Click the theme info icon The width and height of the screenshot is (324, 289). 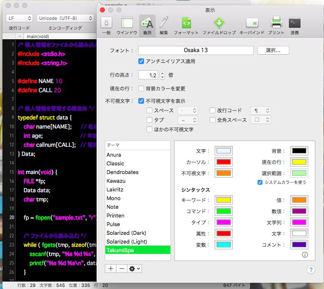305,254
